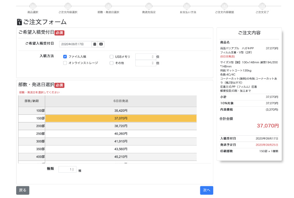
Task: Select the 100部 price 35,420円
Action: [121, 110]
